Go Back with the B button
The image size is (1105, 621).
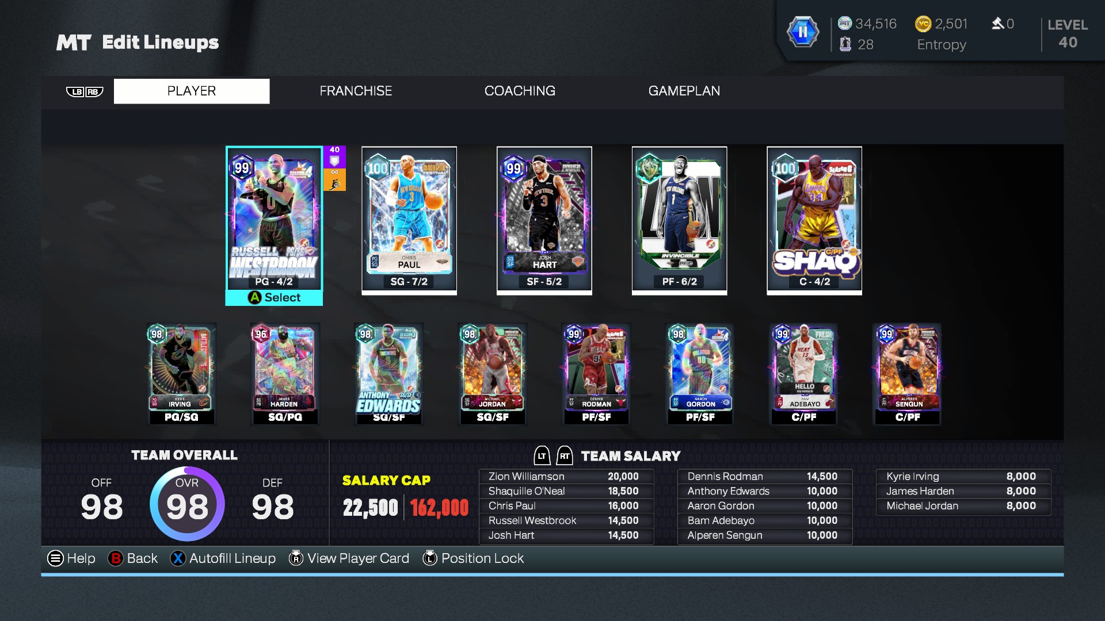point(132,558)
